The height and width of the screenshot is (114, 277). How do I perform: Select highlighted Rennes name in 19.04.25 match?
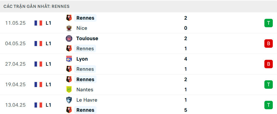tap(85, 79)
